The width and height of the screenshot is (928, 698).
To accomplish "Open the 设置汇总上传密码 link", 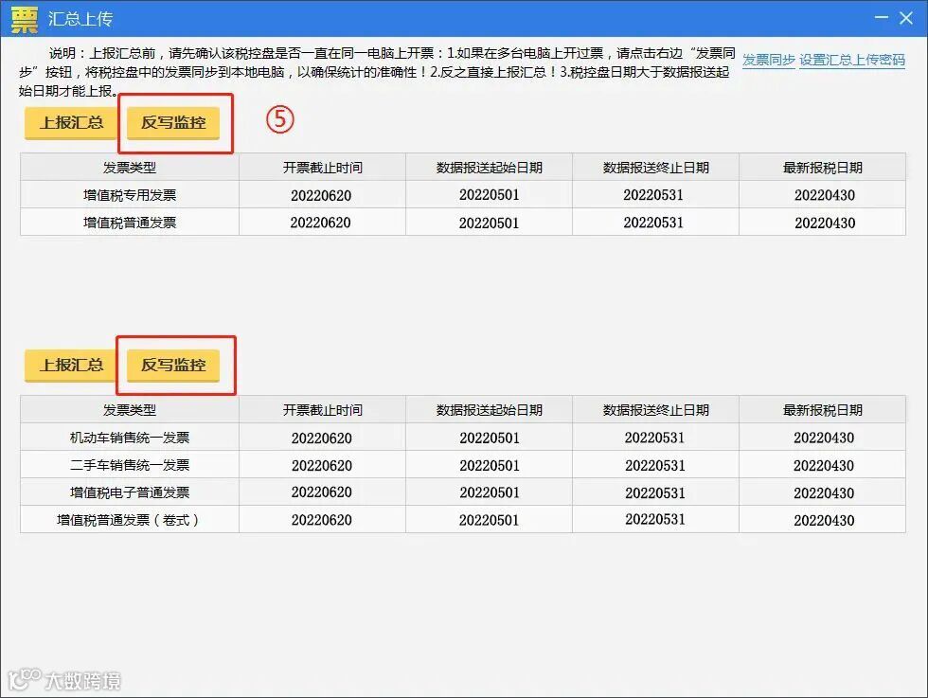I will pyautogui.click(x=852, y=60).
